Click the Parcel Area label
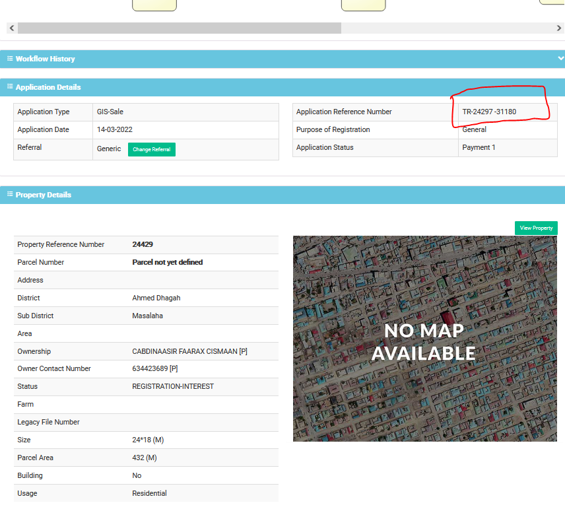Image resolution: width=565 pixels, height=511 pixels. click(36, 458)
